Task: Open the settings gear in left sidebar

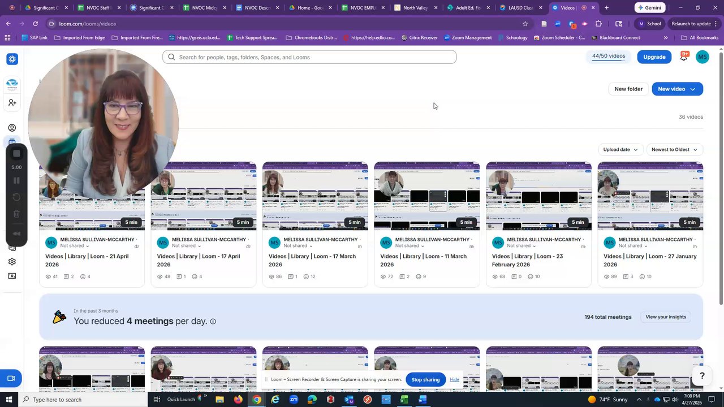Action: pyautogui.click(x=12, y=262)
